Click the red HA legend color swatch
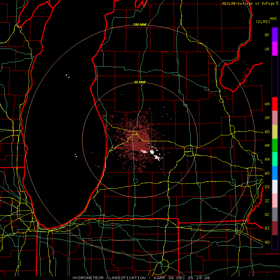This screenshot has height=280, width=280. click(x=275, y=104)
